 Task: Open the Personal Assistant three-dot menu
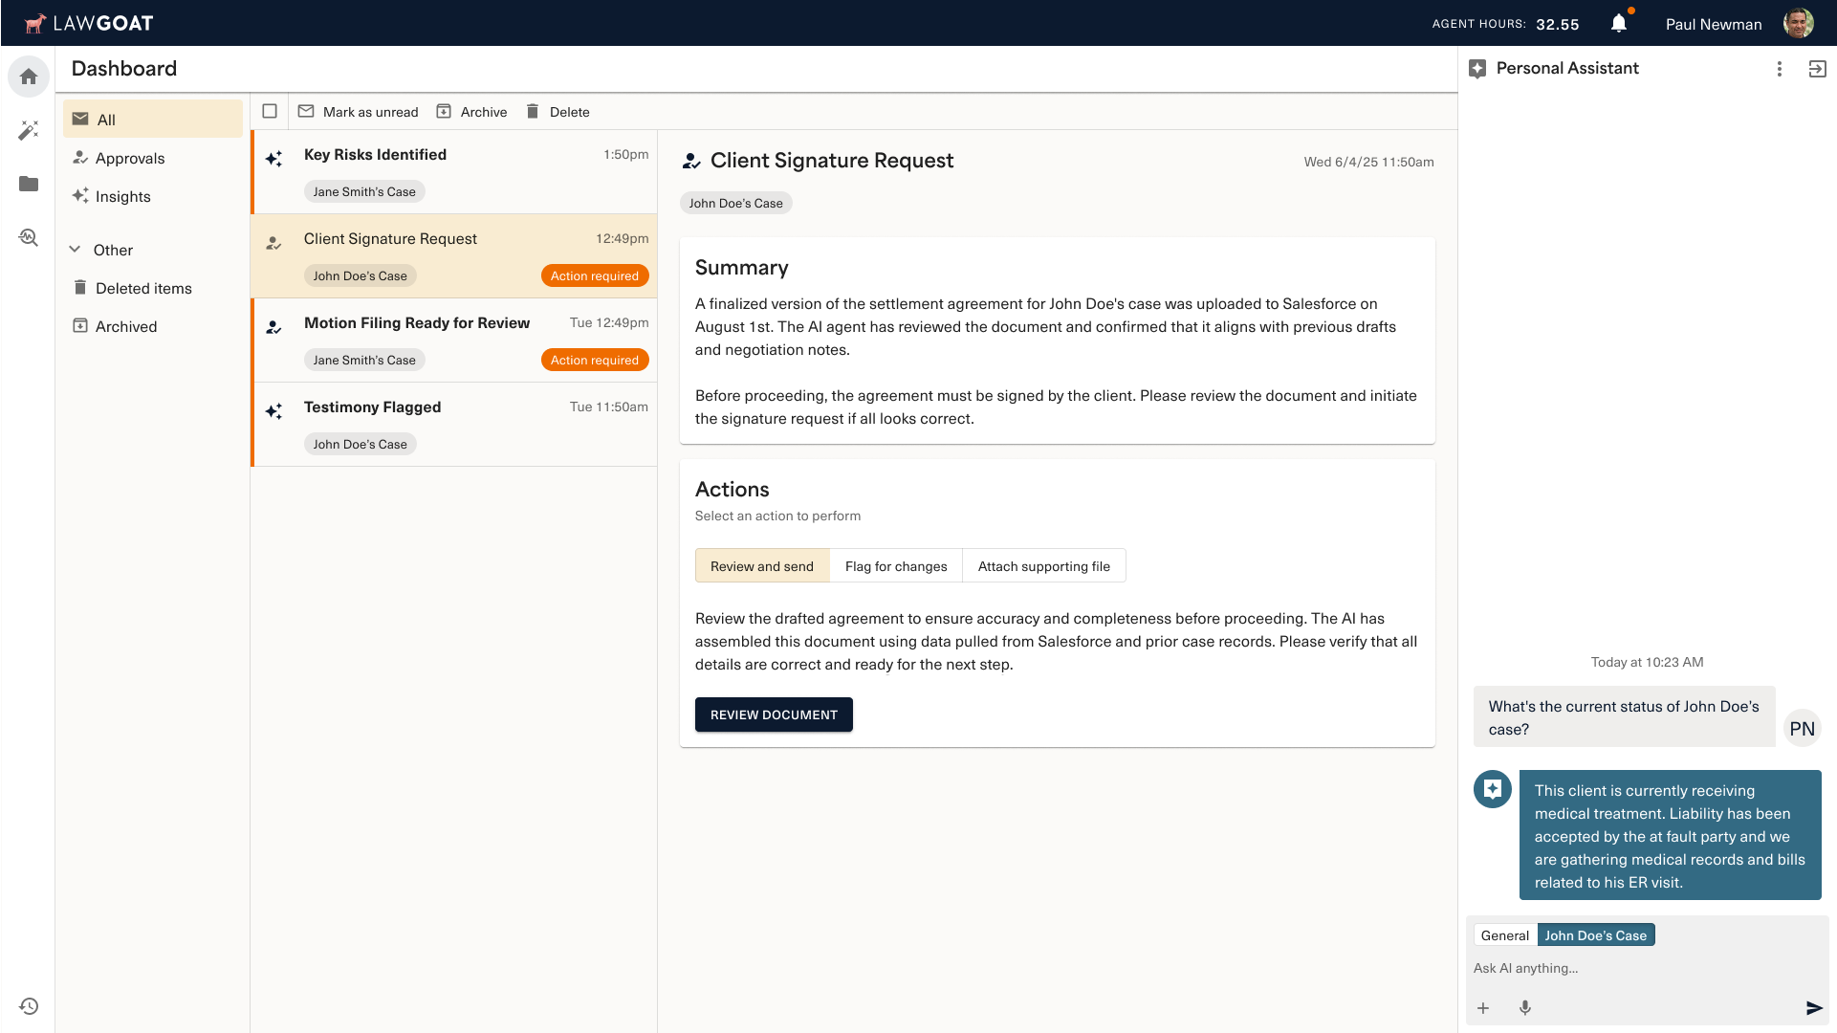point(1780,68)
